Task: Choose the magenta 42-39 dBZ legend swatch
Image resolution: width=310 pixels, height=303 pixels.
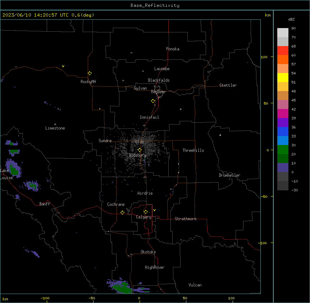Action: point(283,113)
